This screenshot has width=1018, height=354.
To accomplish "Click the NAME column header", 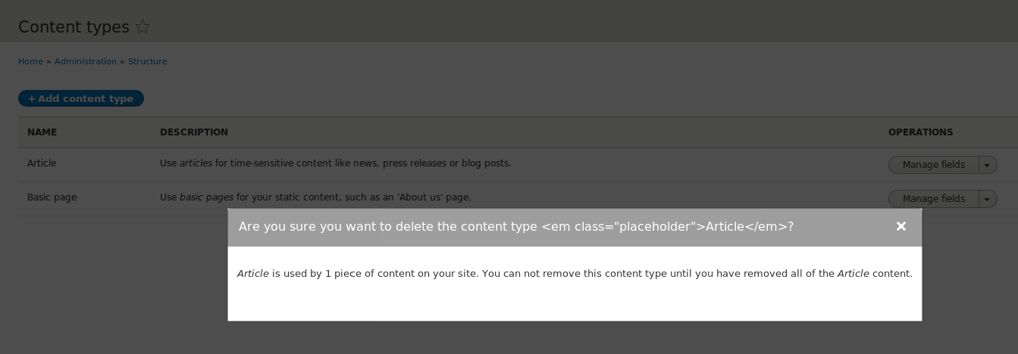I will point(42,132).
